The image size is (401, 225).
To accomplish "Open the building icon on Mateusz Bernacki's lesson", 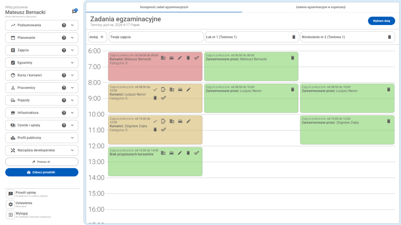I will click(163, 58).
